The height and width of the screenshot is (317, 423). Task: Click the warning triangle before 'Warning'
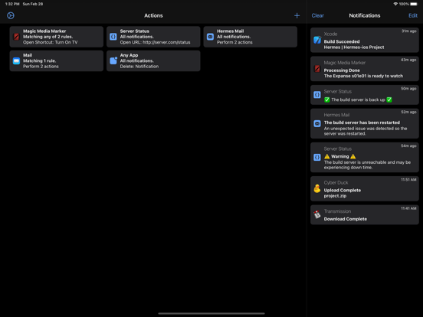[327, 156]
